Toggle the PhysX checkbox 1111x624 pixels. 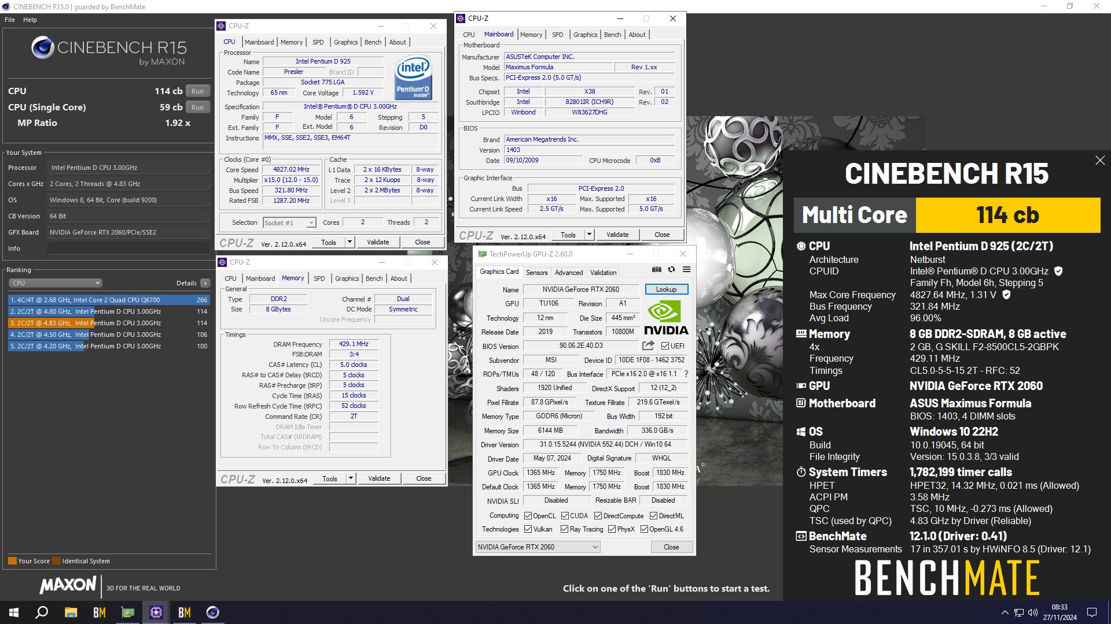tap(612, 529)
